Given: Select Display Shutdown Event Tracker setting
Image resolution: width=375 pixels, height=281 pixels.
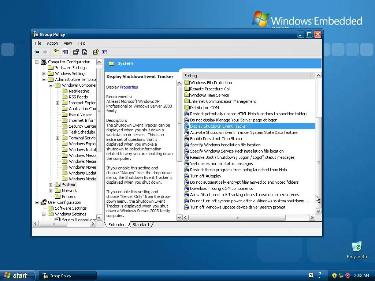Looking at the screenshot, I should (249, 126).
